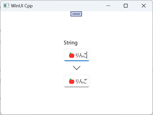Click gray bottom border of lower text box
Viewport: 153px width, 115px height.
(x=76, y=87)
